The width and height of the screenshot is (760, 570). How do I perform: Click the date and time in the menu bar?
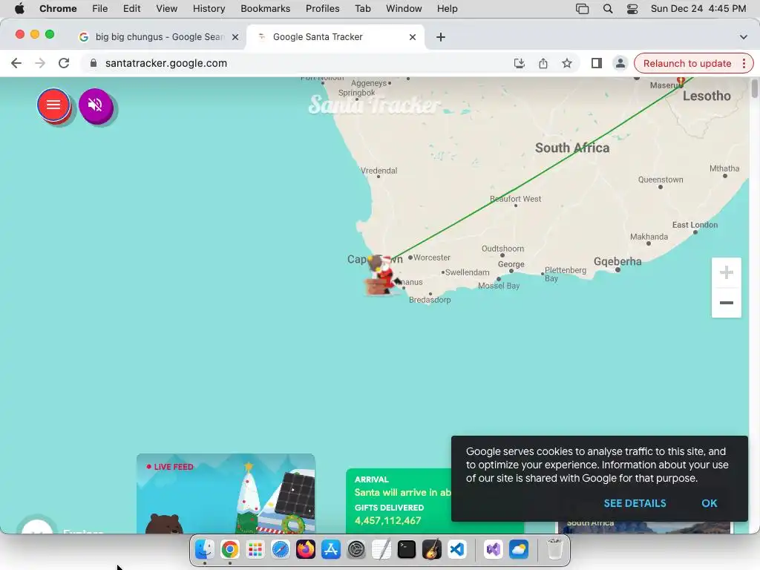coord(698,9)
